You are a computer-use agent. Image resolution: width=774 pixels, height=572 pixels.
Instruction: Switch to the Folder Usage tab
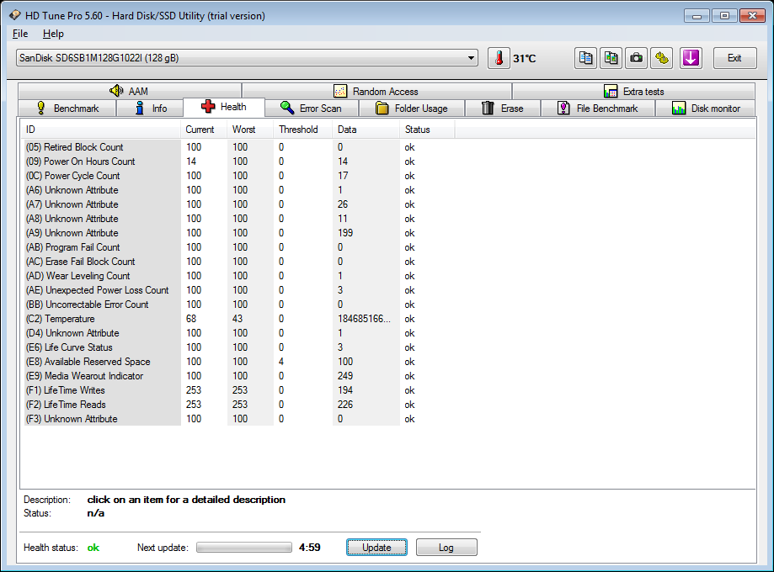(x=412, y=109)
